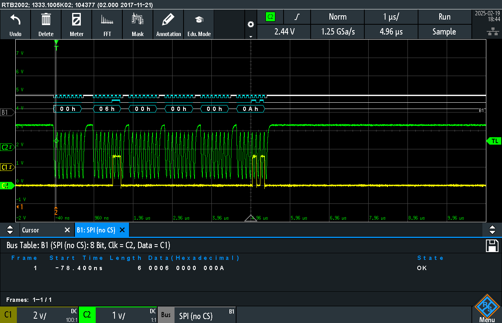Expand the bottom panel right up/down arrows
The height and width of the screenshot is (323, 502).
pos(492,230)
